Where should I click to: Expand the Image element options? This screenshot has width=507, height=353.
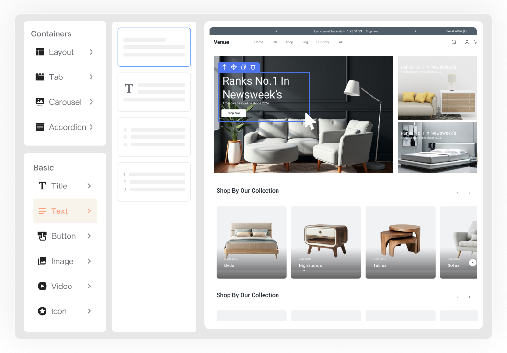pos(89,261)
